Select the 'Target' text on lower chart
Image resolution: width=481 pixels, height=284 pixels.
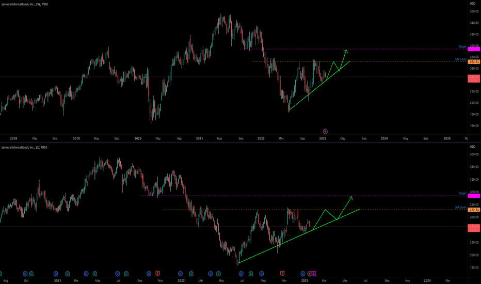point(462,193)
